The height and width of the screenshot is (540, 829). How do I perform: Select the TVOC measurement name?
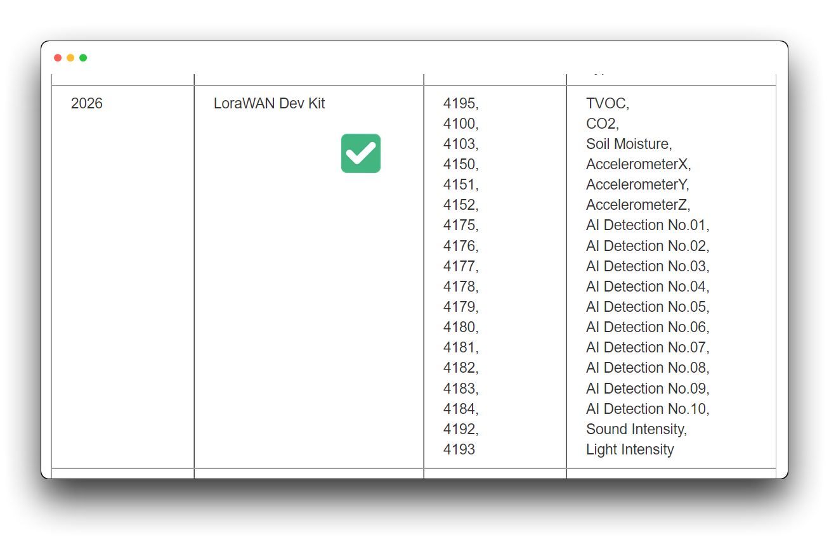[606, 103]
